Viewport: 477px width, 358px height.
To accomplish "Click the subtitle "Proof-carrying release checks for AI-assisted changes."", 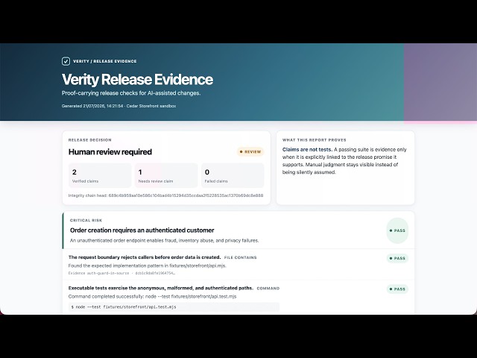I will tap(131, 93).
